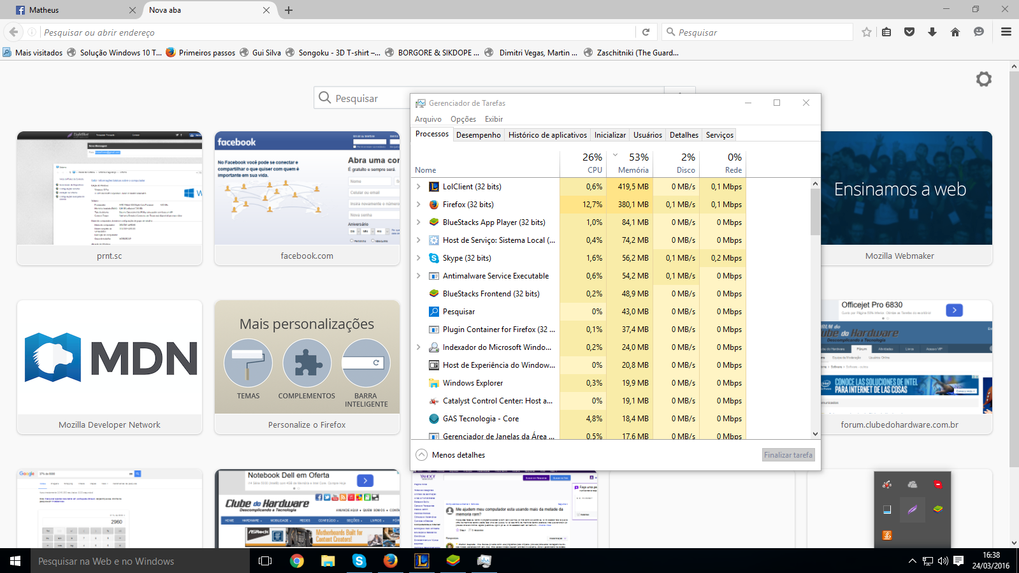1019x573 pixels.
Task: Expand the Firefox (32 bits) process row
Action: (x=418, y=205)
